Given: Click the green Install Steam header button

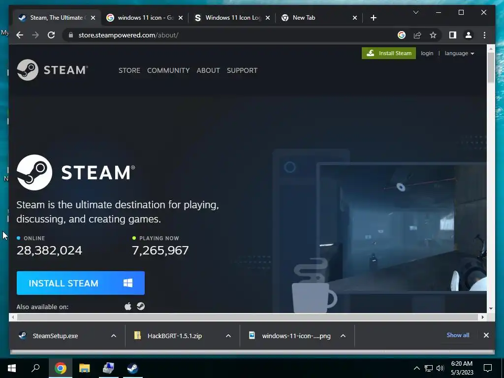Looking at the screenshot, I should (389, 53).
